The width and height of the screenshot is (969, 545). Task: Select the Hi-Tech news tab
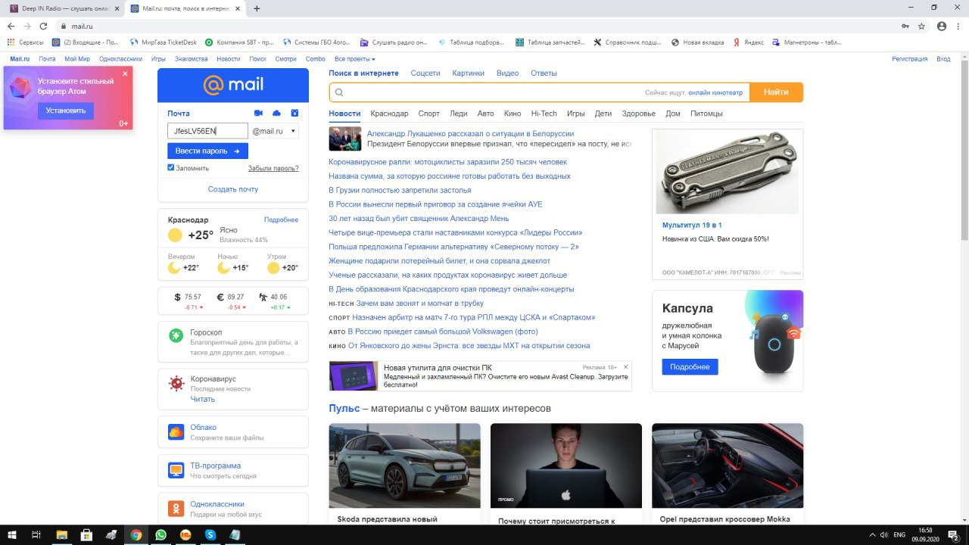[x=544, y=114]
